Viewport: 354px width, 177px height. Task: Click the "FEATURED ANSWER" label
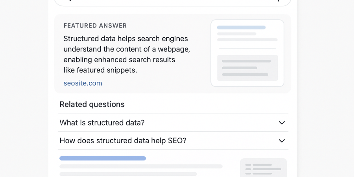click(x=95, y=26)
